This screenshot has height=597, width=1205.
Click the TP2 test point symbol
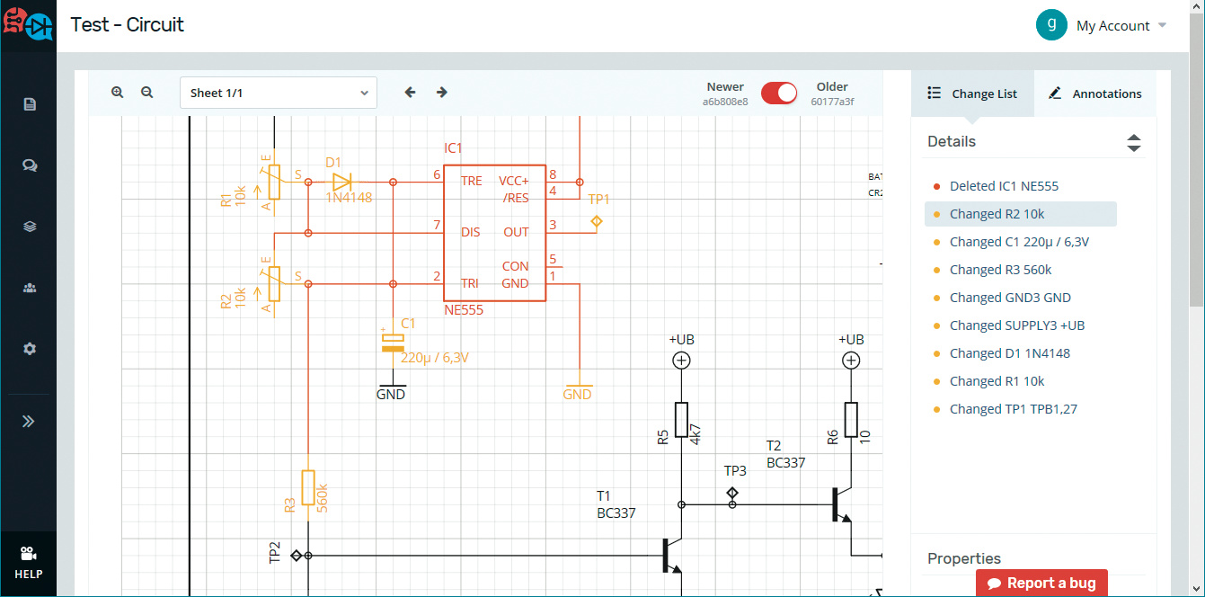coord(296,556)
